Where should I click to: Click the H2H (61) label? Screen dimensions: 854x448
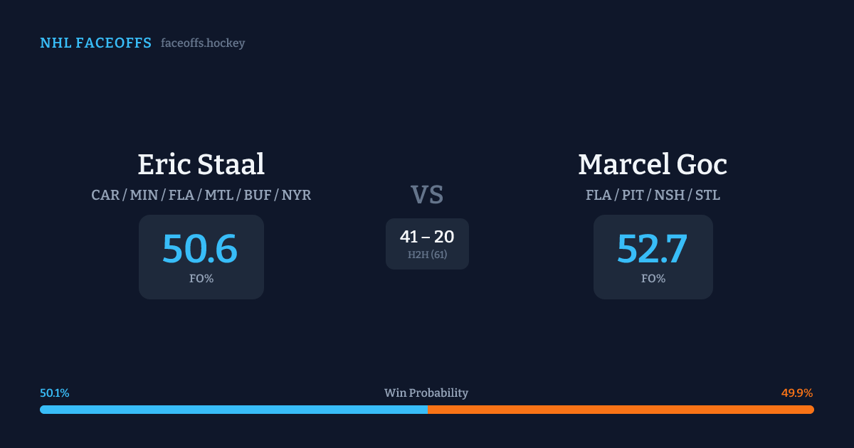click(427, 255)
